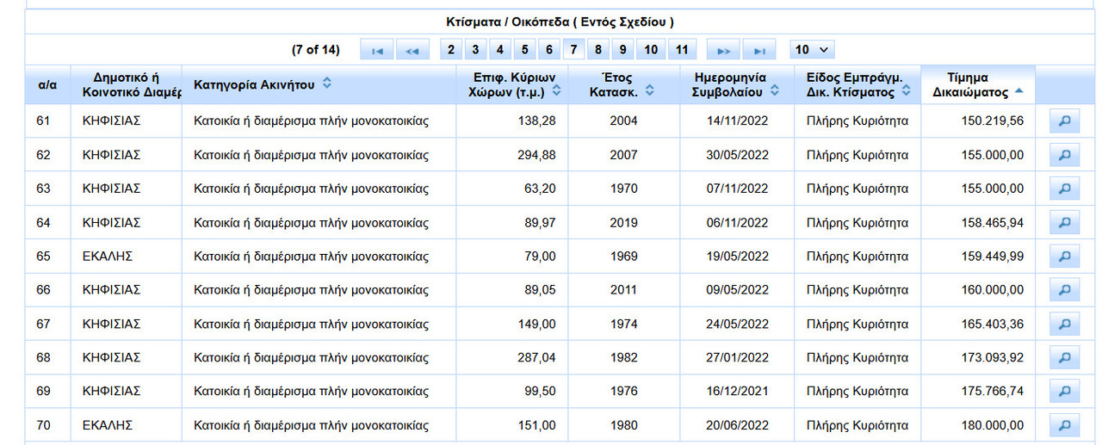Image resolution: width=1102 pixels, height=445 pixels.
Task: Go to next page of results
Action: (x=724, y=50)
